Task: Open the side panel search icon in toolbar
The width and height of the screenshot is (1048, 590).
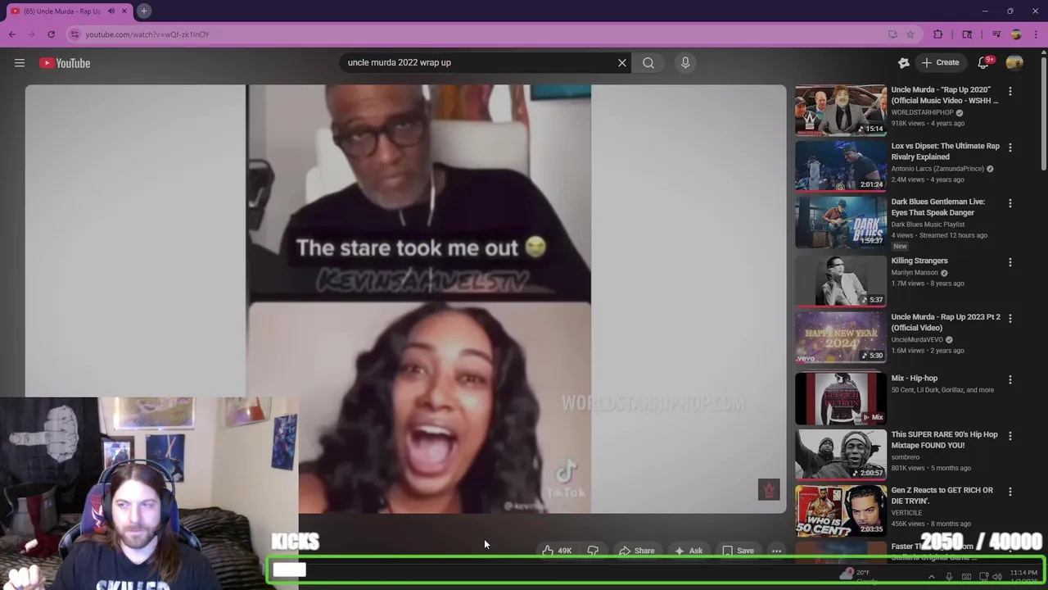Action: tap(967, 34)
